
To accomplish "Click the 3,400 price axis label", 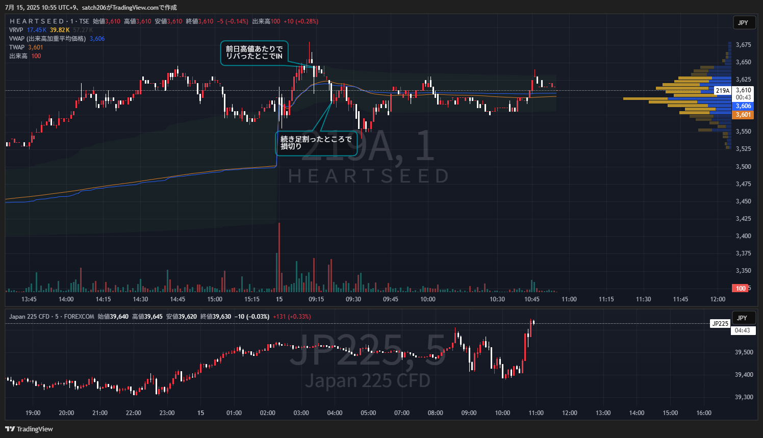I will (743, 236).
